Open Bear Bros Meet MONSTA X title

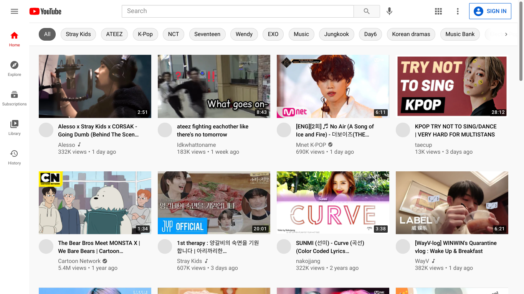tap(99, 247)
